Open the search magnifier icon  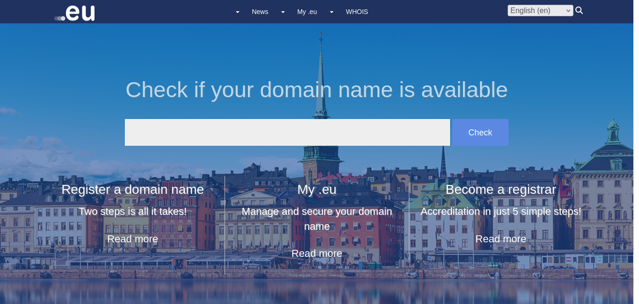[579, 10]
